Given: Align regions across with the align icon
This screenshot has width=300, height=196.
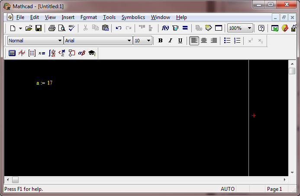Looking at the screenshot, I should [x=142, y=27].
